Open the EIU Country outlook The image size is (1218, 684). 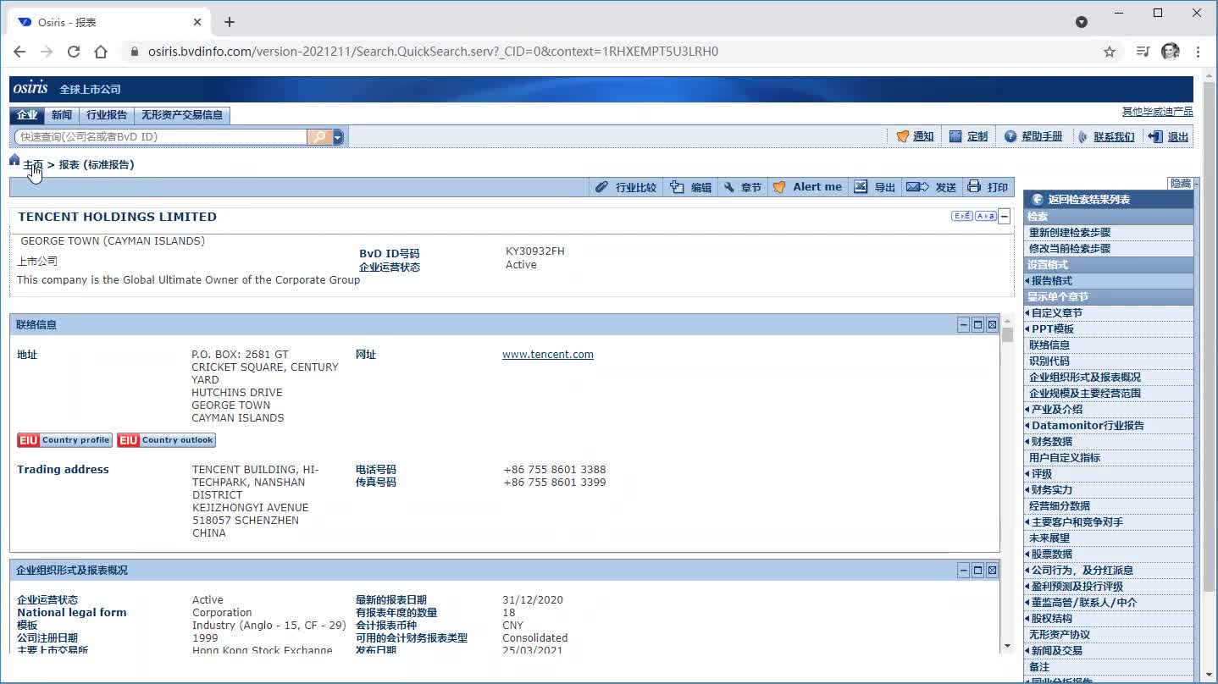[166, 440]
